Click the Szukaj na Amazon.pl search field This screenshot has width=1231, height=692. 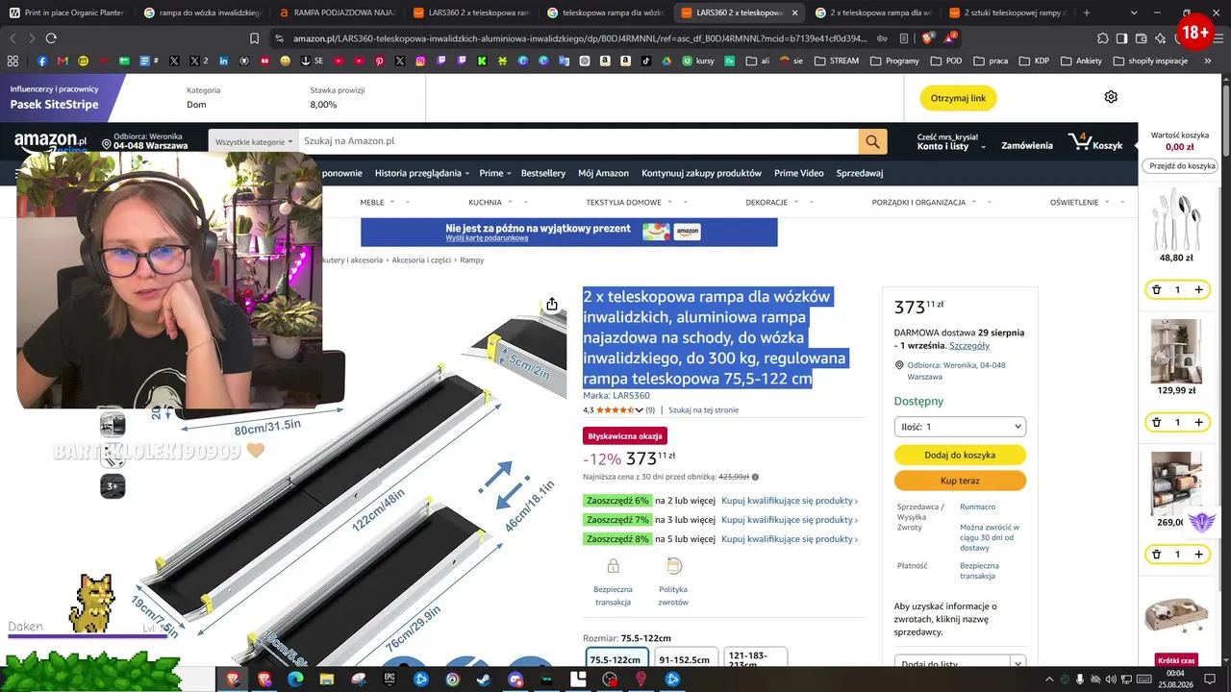(x=579, y=141)
